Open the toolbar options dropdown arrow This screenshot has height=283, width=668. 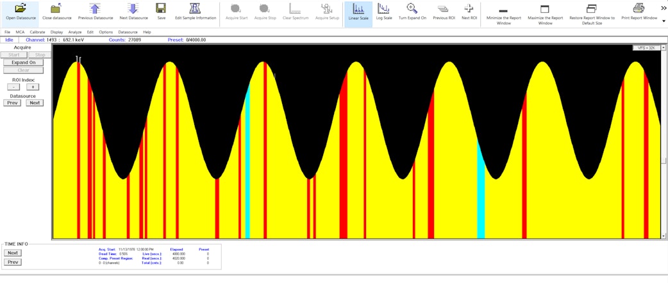(x=663, y=21)
